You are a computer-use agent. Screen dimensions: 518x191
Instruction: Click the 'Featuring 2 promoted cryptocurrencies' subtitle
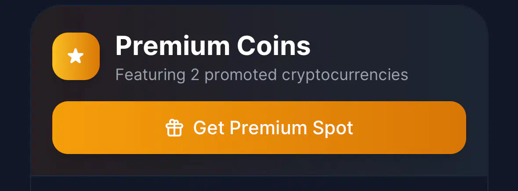(x=262, y=75)
